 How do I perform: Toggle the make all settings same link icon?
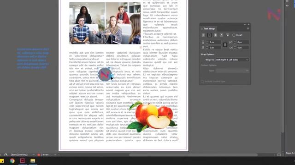(225, 45)
